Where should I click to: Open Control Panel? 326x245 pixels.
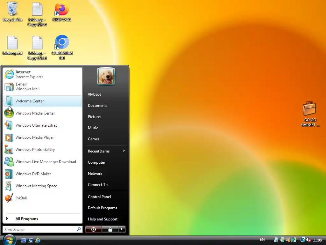(106, 197)
